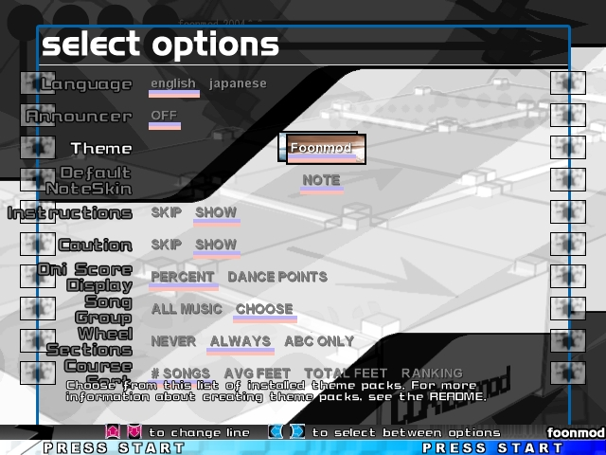This screenshot has height=455, width=606.
Task: Click the foonmod logo in bottom corner
Action: pyautogui.click(x=575, y=432)
